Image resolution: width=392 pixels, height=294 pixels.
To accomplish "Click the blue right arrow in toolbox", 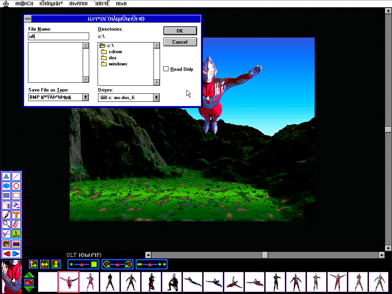I will pos(16,254).
